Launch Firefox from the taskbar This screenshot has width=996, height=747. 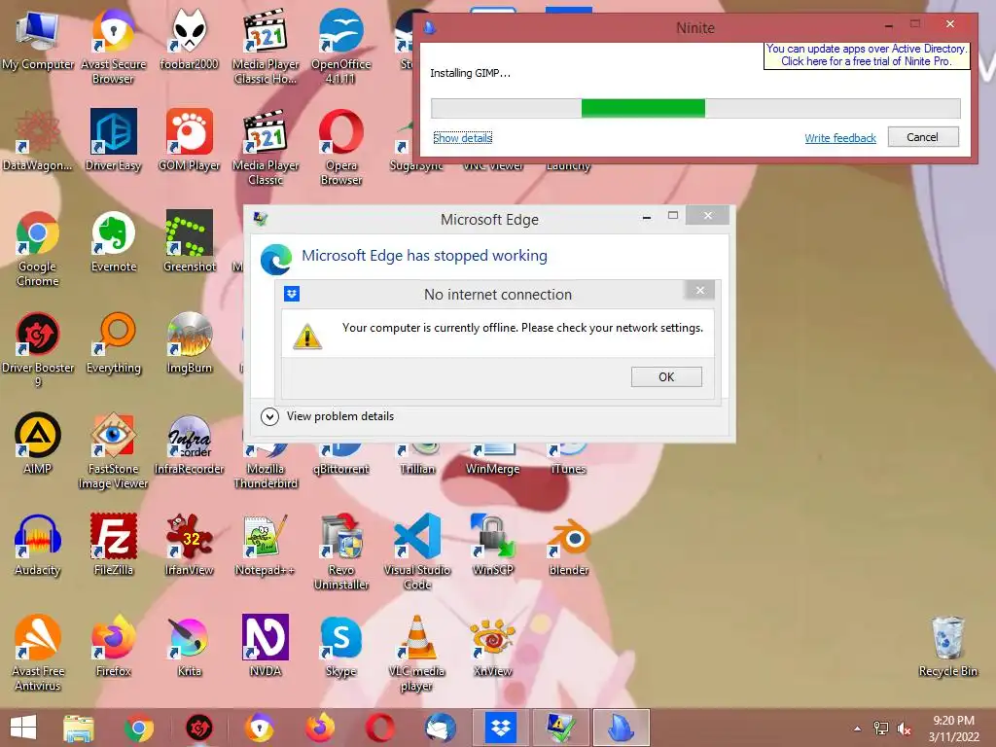(x=319, y=728)
